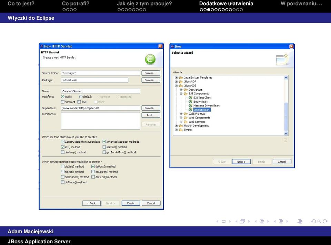Jump to the 'Co to jest?' section

[21, 3]
